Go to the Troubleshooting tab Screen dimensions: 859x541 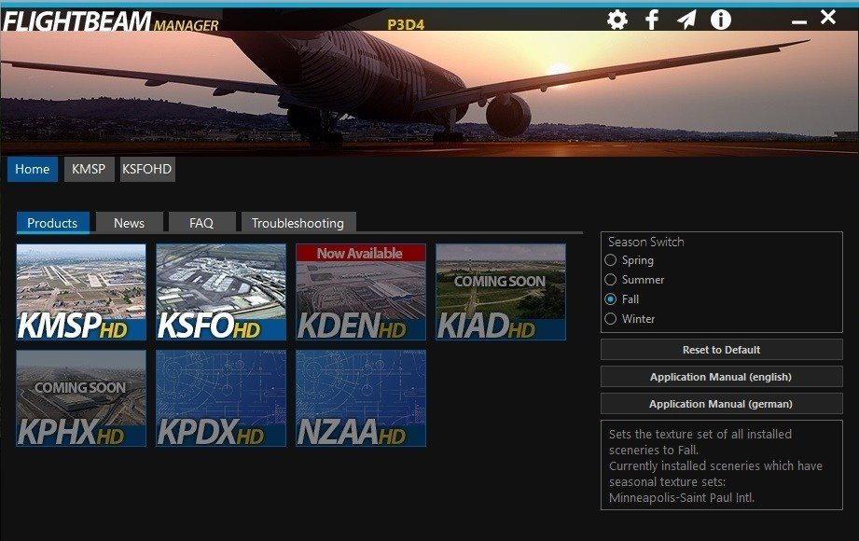[x=298, y=223]
